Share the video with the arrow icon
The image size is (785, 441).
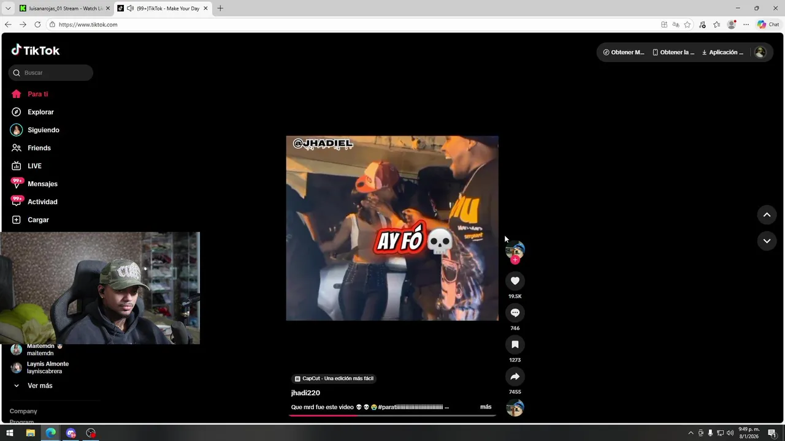[515, 376]
